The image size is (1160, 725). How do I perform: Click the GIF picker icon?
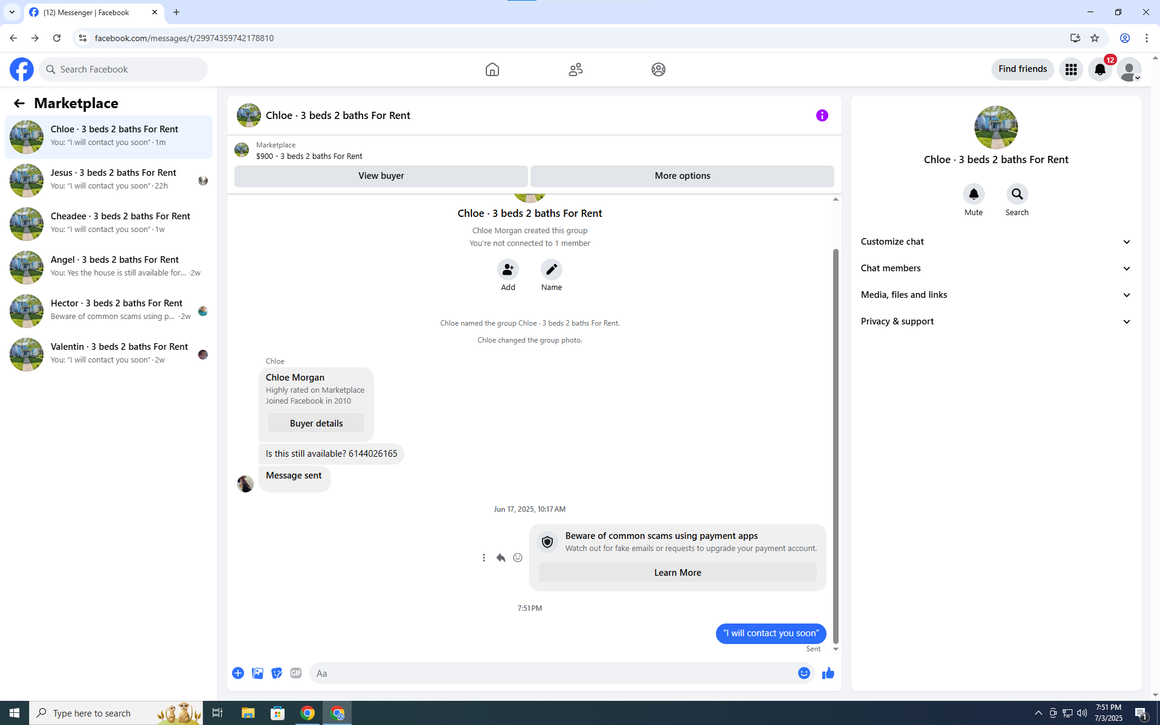pos(295,673)
